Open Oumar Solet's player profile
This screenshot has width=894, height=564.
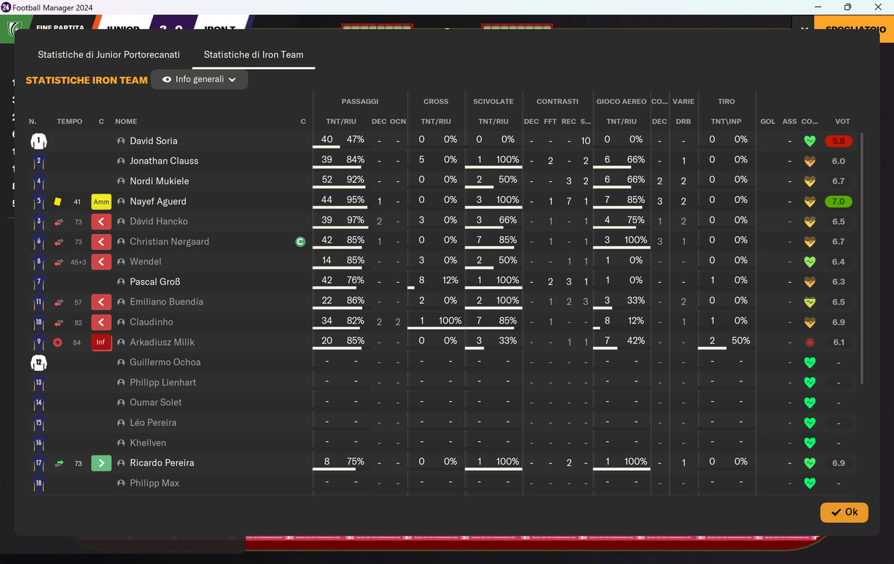point(156,403)
